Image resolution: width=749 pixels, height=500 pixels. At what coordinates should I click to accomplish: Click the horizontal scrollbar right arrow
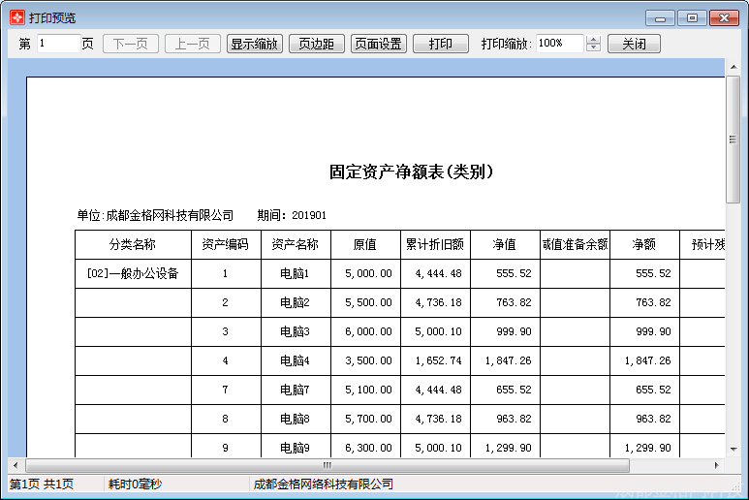(717, 466)
